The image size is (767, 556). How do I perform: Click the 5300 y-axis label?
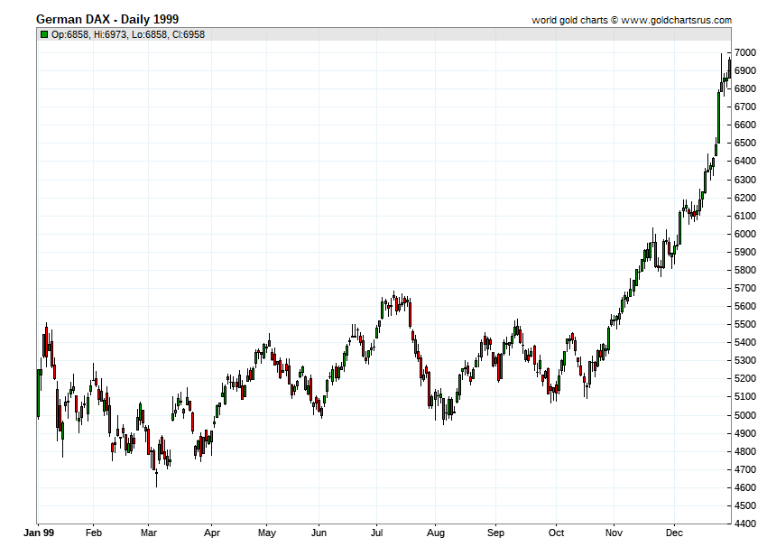coord(745,361)
